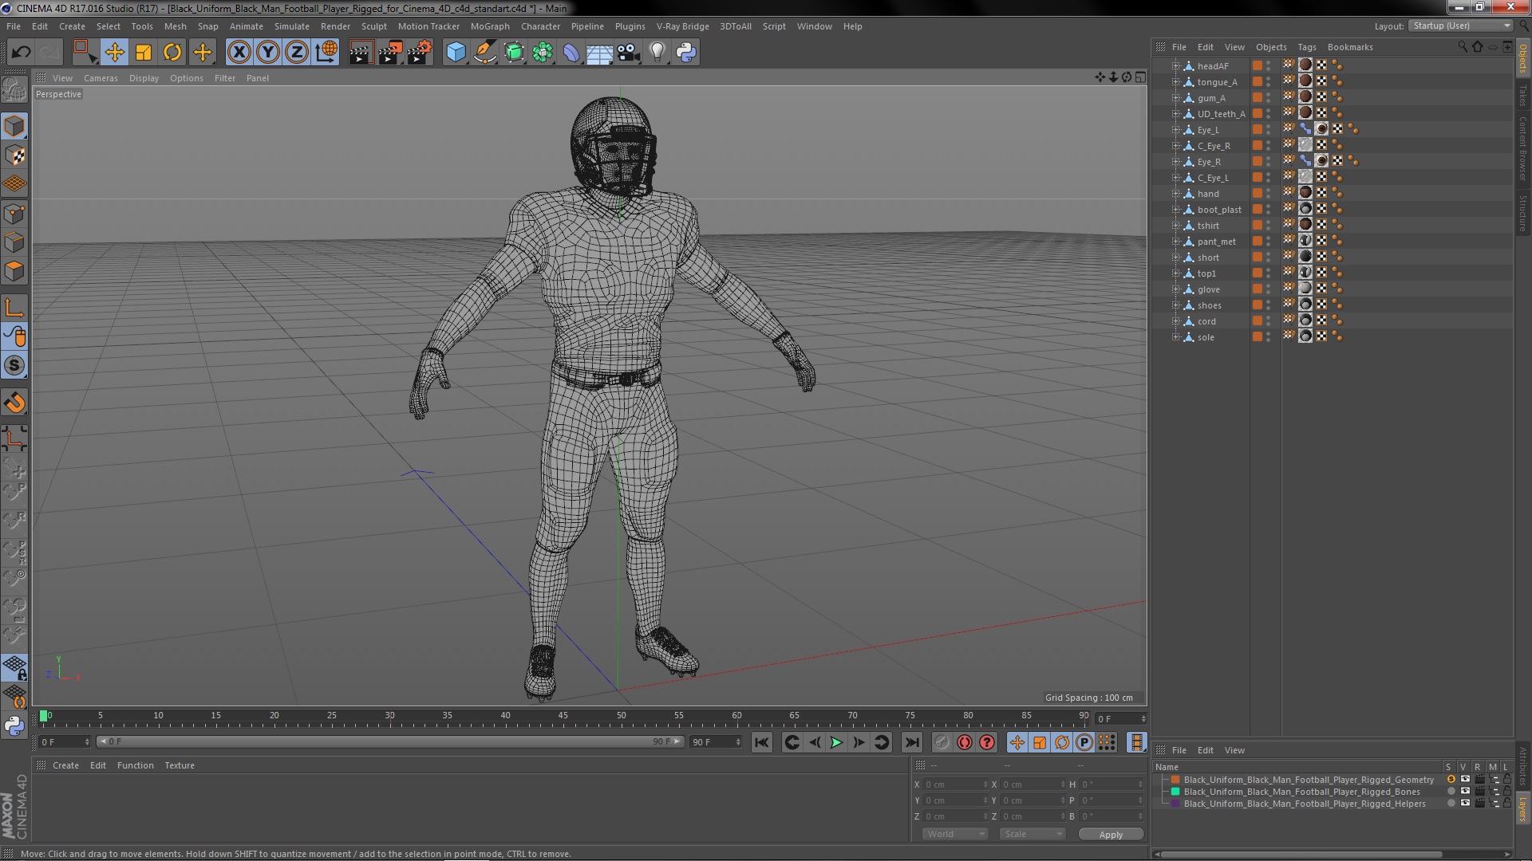Open Object Manager Bookmarks menu
1532x861 pixels.
click(x=1350, y=47)
